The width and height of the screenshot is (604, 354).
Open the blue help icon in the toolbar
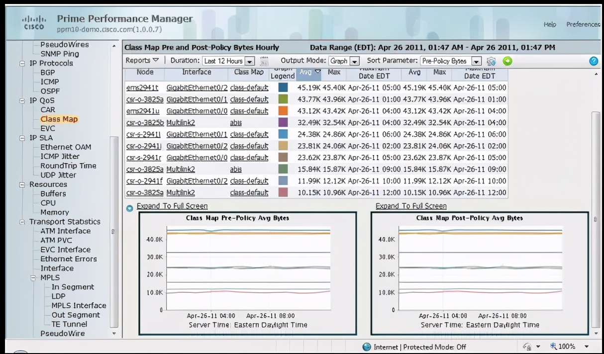point(594,61)
